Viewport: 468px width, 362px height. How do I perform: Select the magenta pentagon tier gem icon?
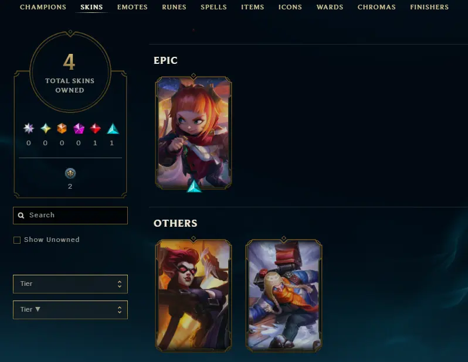[x=79, y=128]
